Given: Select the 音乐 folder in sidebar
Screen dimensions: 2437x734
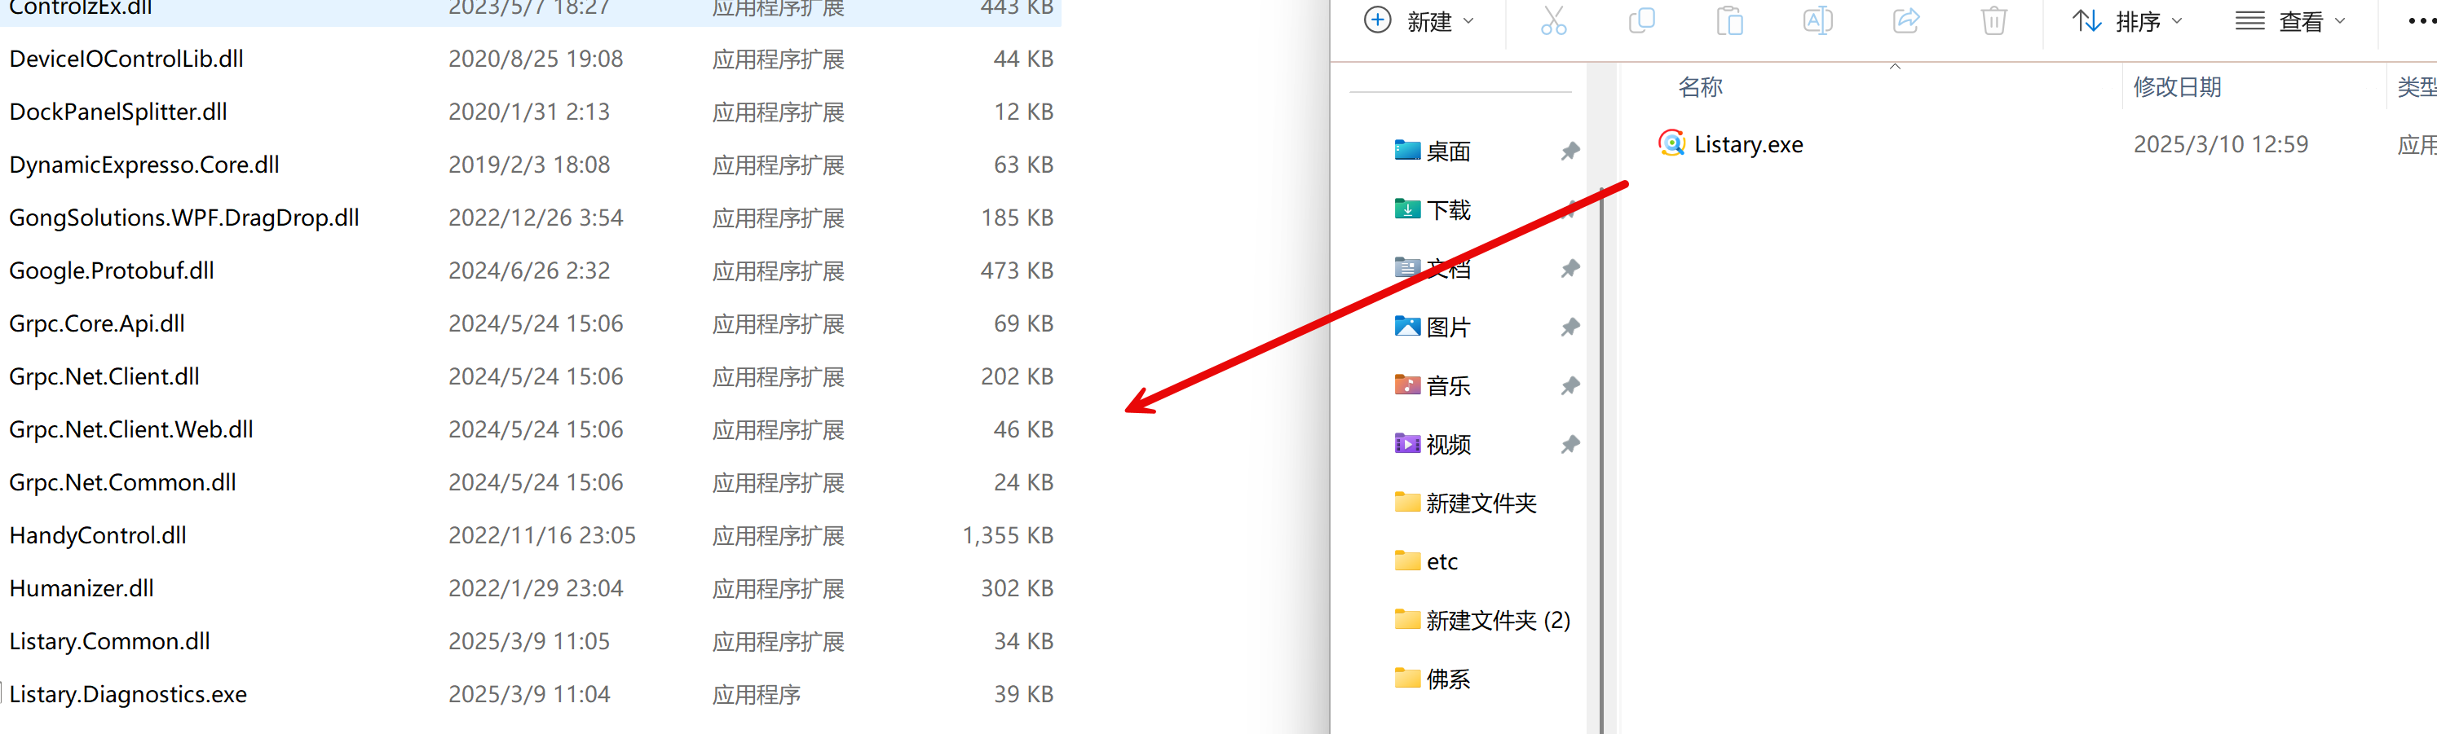Looking at the screenshot, I should click(1447, 385).
